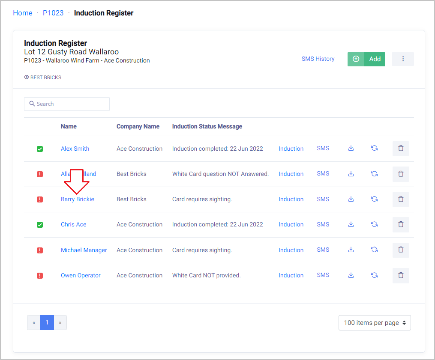Refresh Barry Brickie's induction status
435x360 pixels.
(374, 199)
